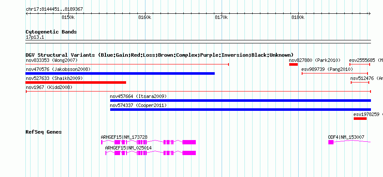Image resolution: width=383 pixels, height=177 pixels.
Task: Select the blue nsv574337 gain bar
Action: point(241,110)
